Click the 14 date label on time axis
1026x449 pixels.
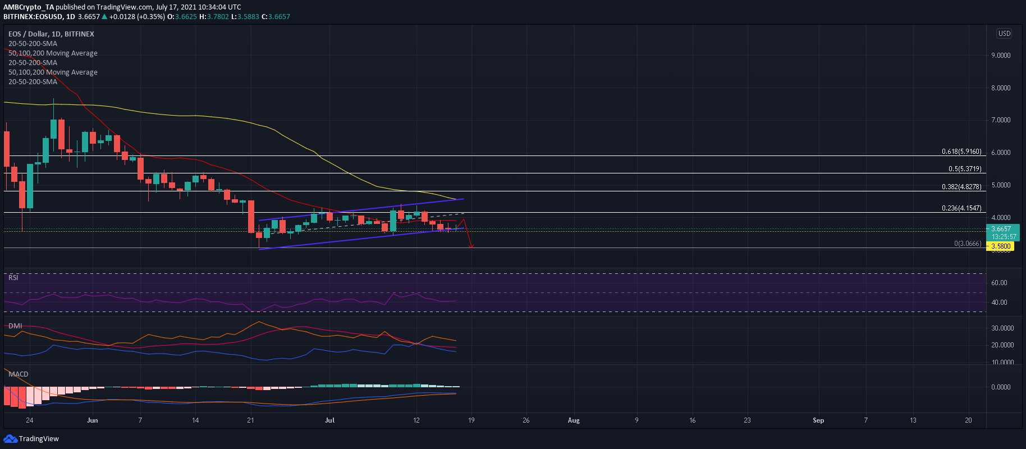(195, 420)
